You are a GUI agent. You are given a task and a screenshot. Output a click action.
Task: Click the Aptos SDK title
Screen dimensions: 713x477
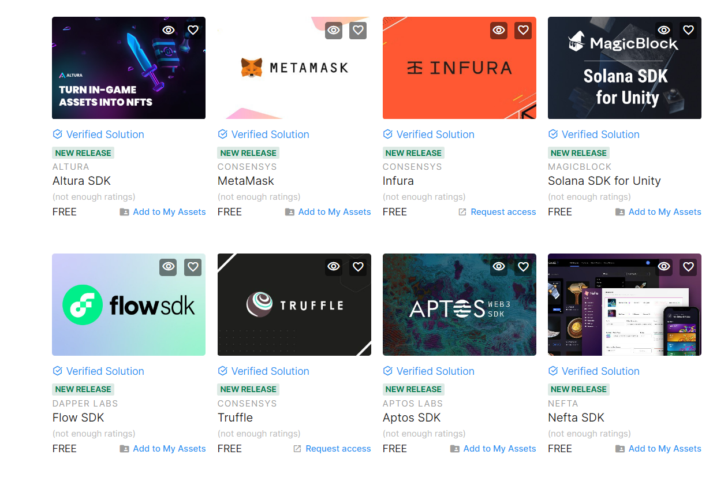(412, 418)
